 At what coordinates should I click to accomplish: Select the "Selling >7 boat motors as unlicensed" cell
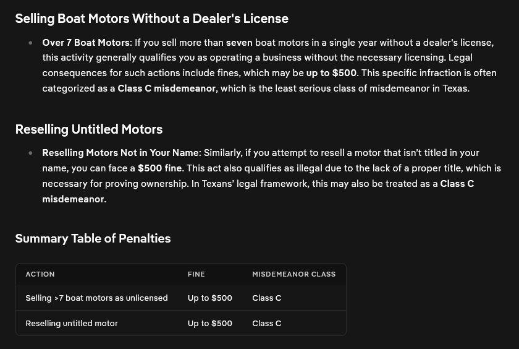coord(96,298)
